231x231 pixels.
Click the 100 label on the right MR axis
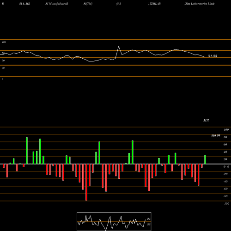[x=226, y=130]
